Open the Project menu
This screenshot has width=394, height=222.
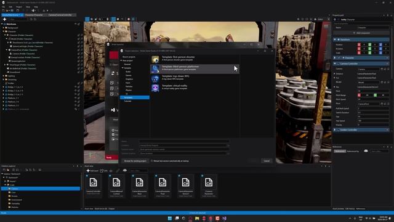(x=19, y=7)
